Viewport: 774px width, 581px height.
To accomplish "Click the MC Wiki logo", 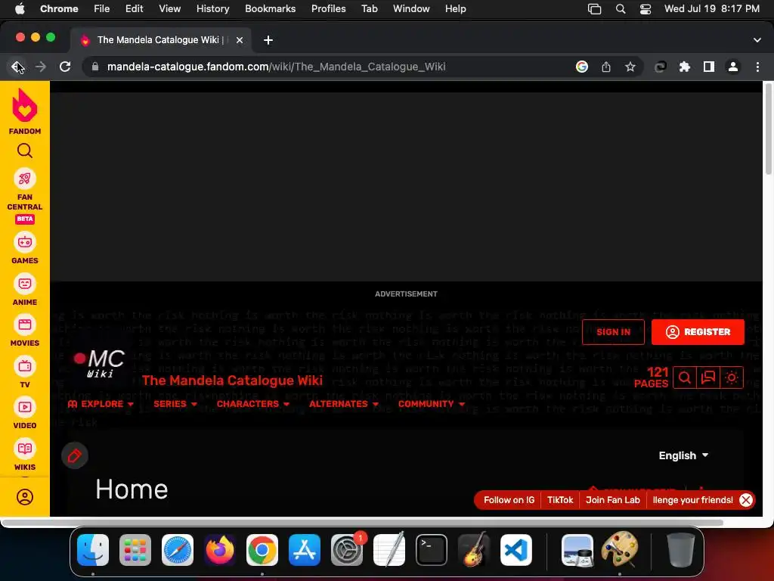I will [x=99, y=364].
